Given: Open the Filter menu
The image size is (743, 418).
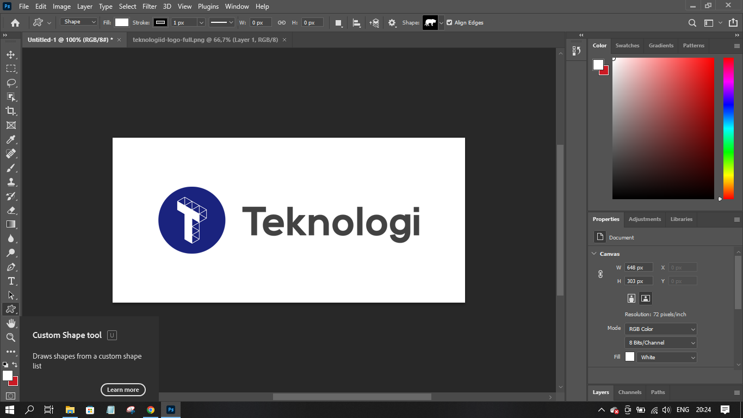Looking at the screenshot, I should (150, 7).
